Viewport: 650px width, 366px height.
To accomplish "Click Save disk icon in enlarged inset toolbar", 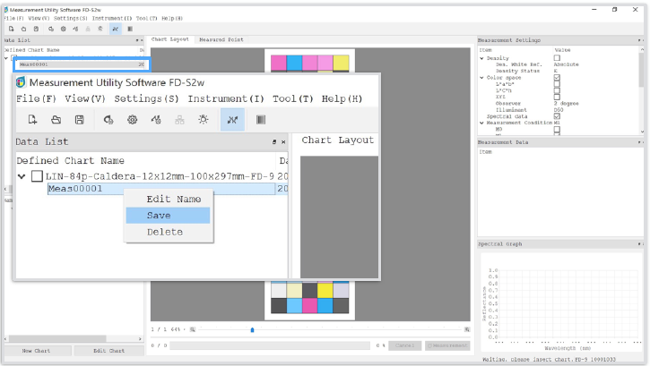I will point(80,120).
